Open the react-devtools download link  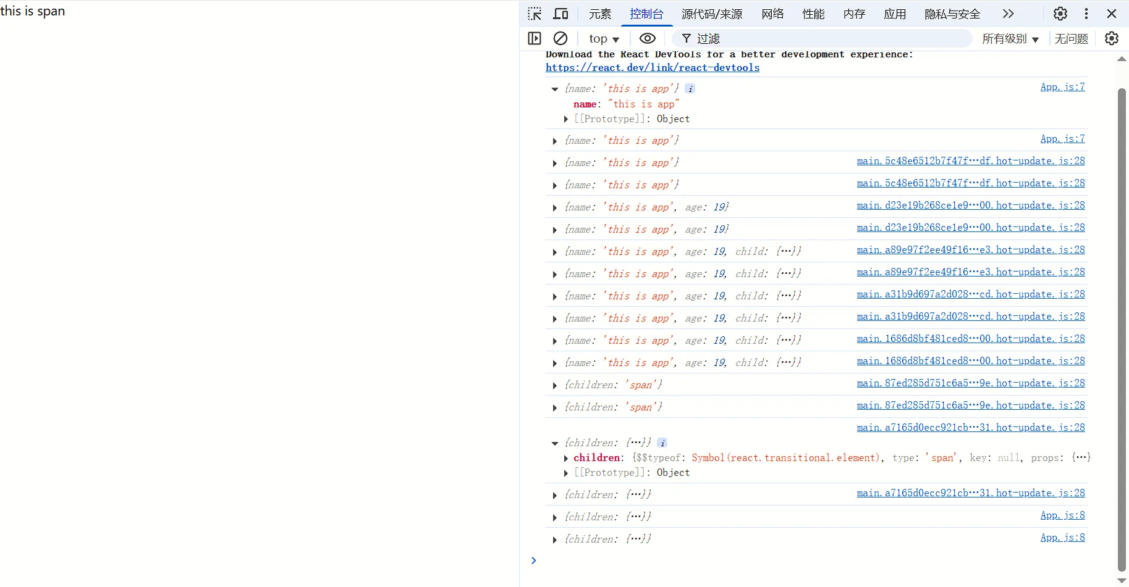(x=652, y=68)
